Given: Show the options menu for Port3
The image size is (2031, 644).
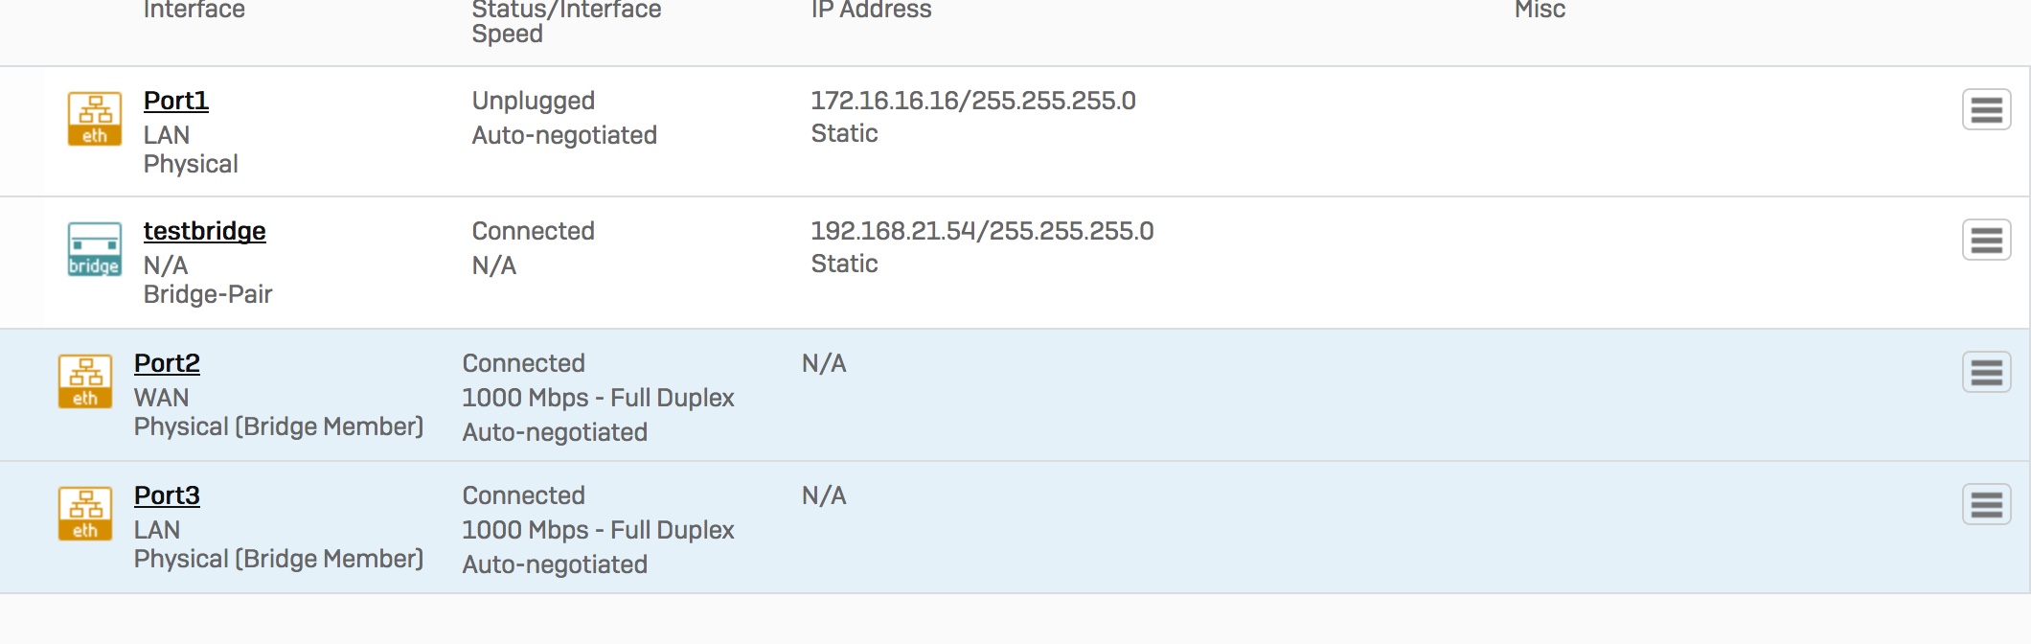Looking at the screenshot, I should point(1986,504).
